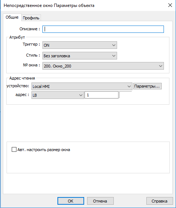176x208 pixels.
Task: Close the dialog with the X icon
Action: pyautogui.click(x=170, y=5)
